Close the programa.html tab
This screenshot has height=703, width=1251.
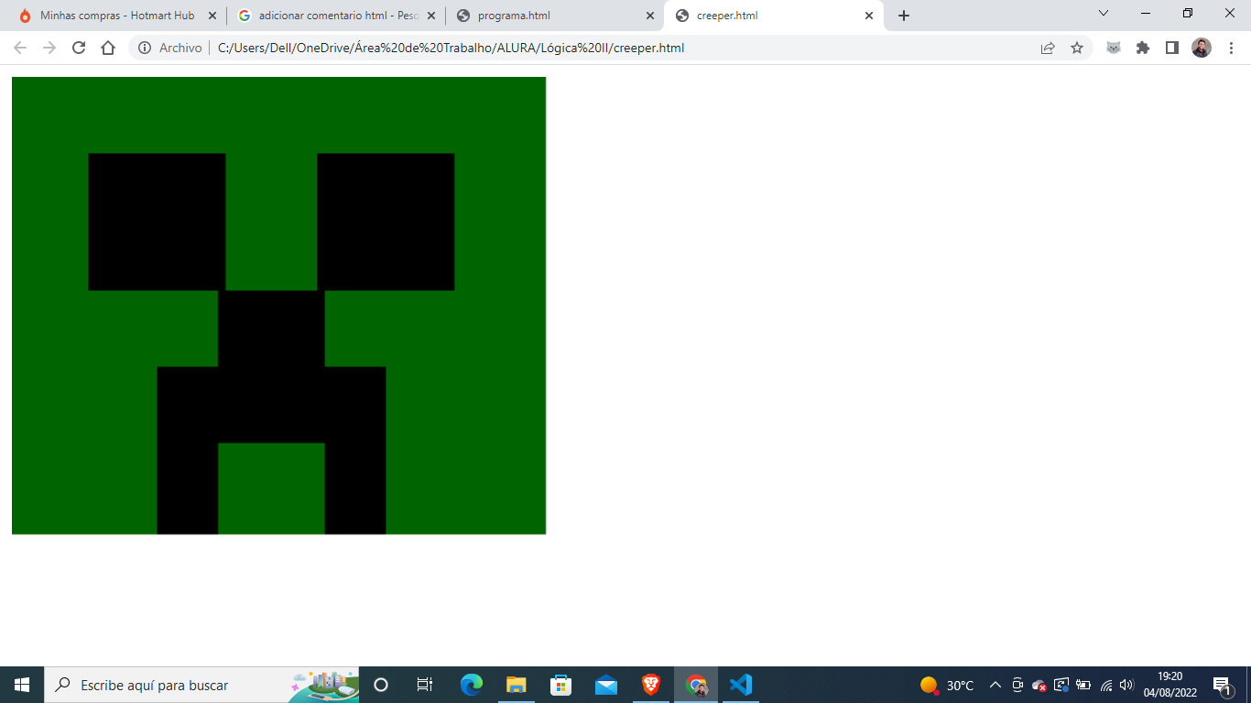tap(650, 16)
